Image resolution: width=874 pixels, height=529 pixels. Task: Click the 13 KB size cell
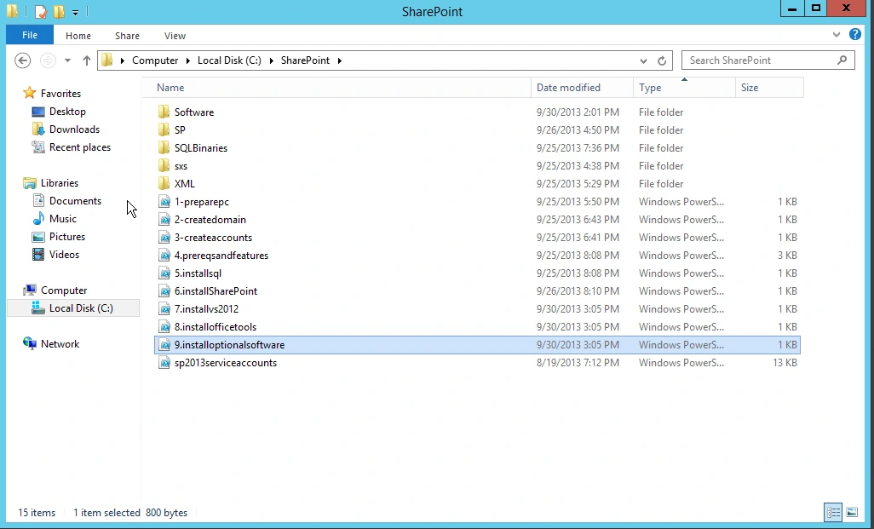[785, 363]
